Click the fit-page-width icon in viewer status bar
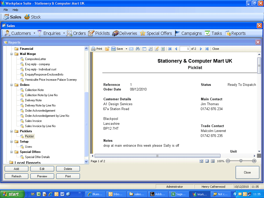The width and height of the screenshot is (264, 198). pos(201,161)
